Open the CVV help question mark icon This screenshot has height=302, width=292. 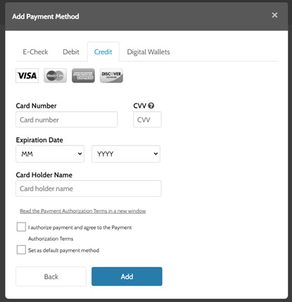click(151, 106)
